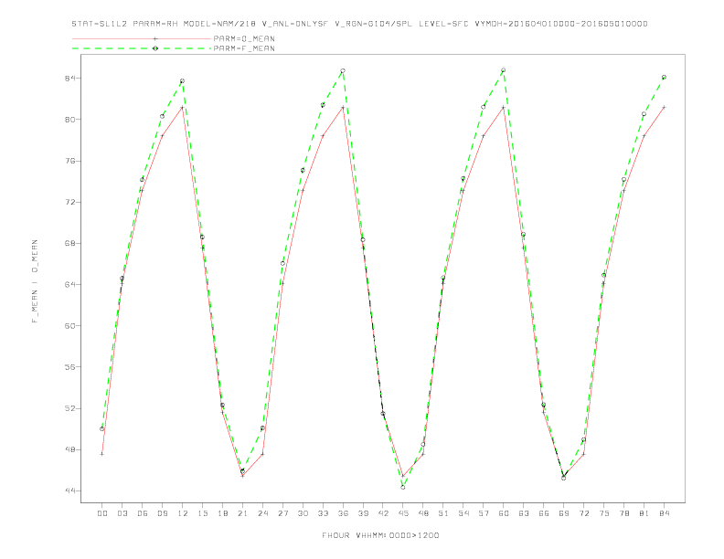Click the PARM=F_MEAN legend label
724x559 pixels.
click(244, 48)
